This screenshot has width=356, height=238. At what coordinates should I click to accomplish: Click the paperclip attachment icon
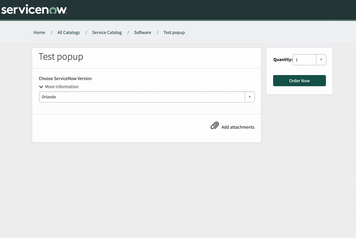pos(215,126)
